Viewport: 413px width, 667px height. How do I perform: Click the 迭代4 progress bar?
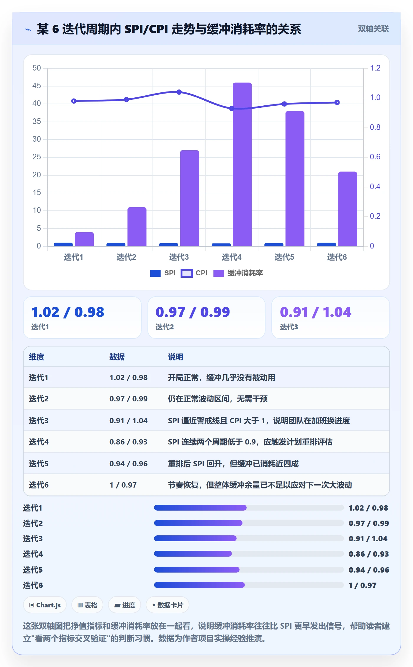[x=249, y=554]
